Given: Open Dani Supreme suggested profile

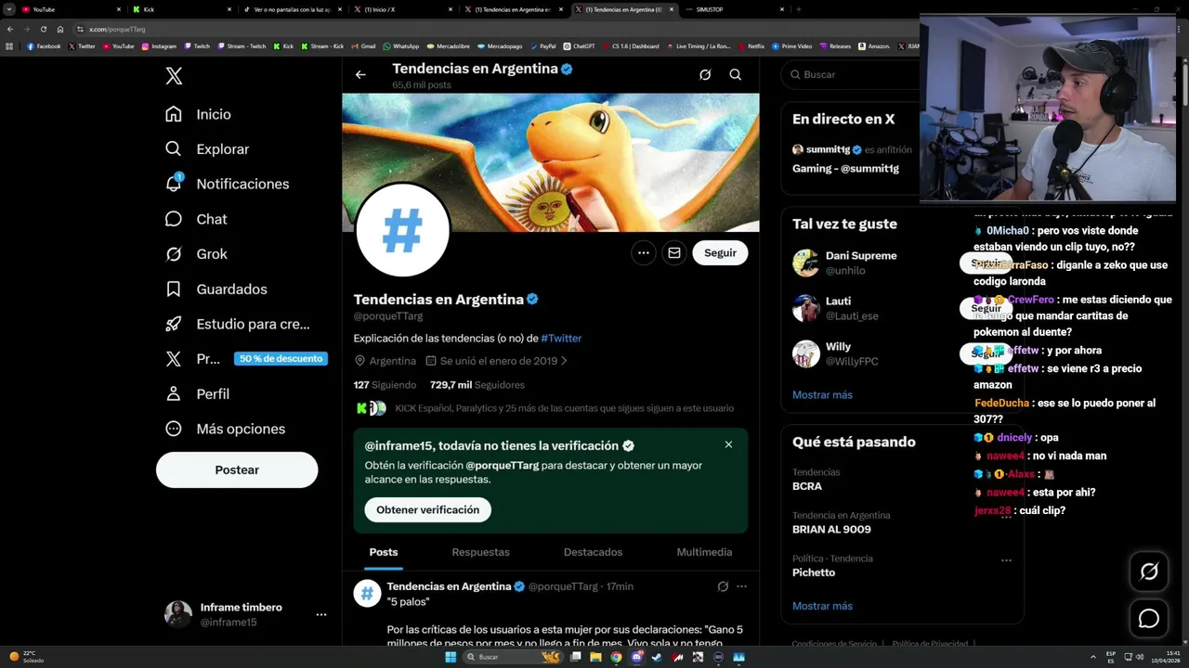Looking at the screenshot, I should (861, 256).
